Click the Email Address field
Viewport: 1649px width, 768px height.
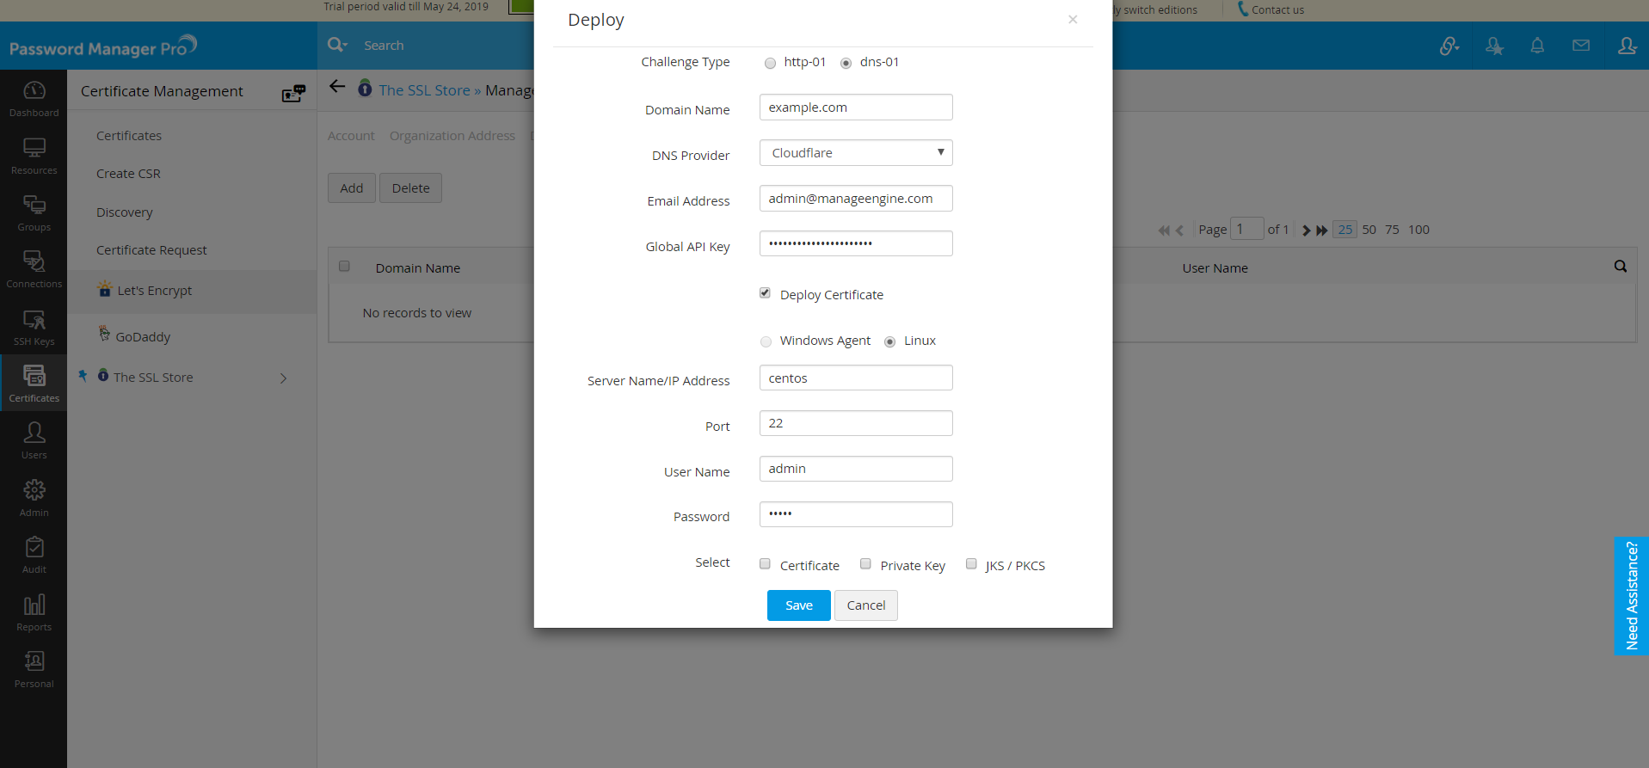tap(856, 199)
